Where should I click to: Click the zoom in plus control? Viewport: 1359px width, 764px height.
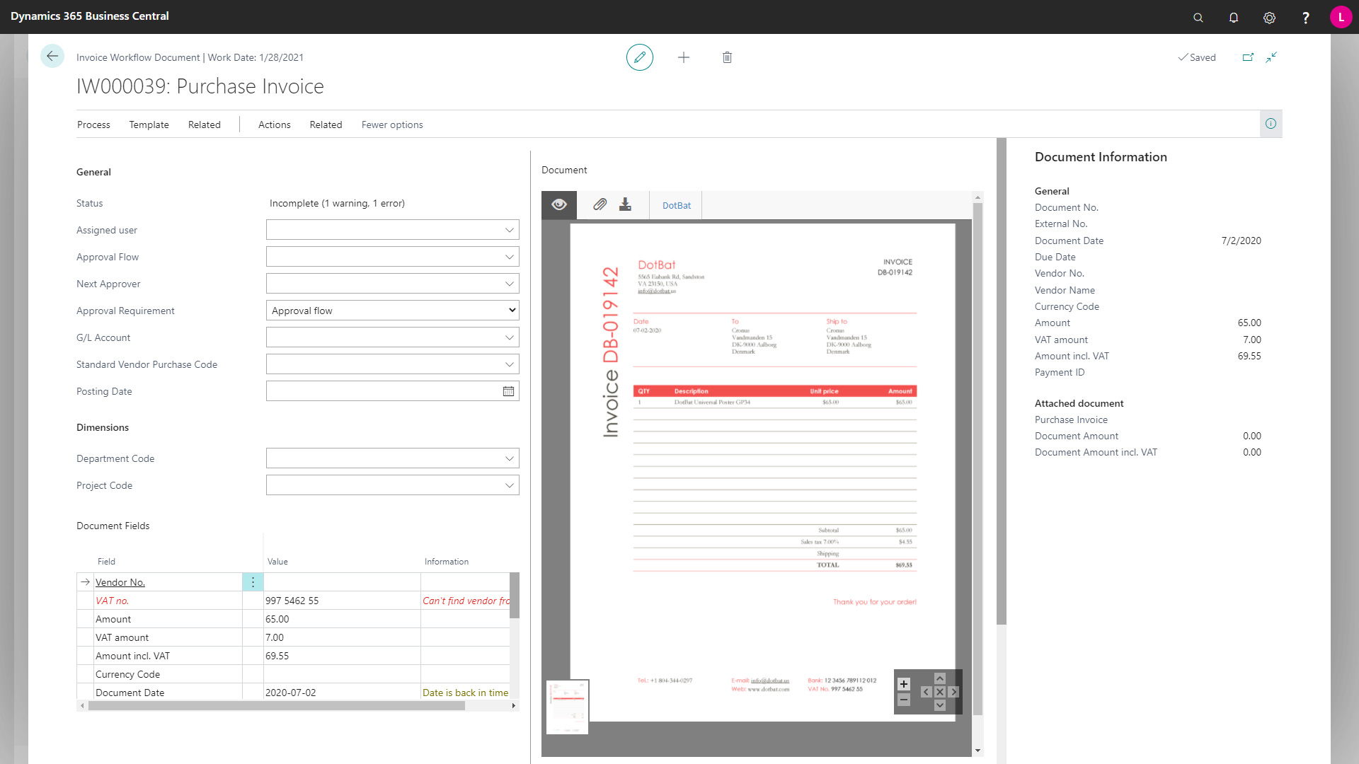[904, 683]
